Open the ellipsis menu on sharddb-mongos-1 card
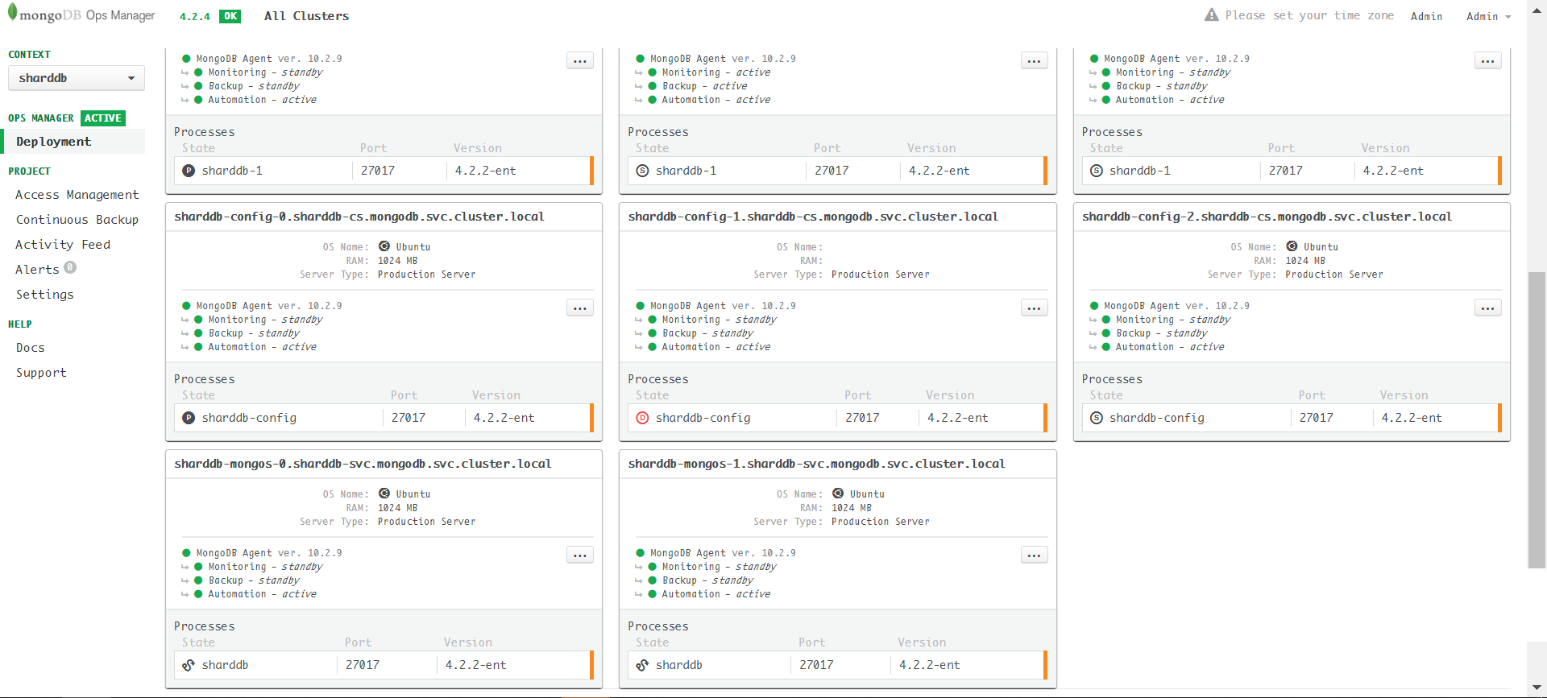Screen dimensions: 1547x698 tap(1034, 556)
